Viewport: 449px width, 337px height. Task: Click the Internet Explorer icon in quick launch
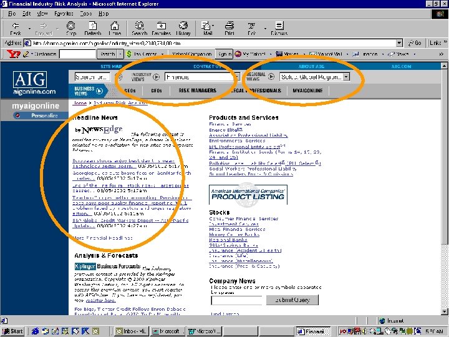click(x=35, y=331)
